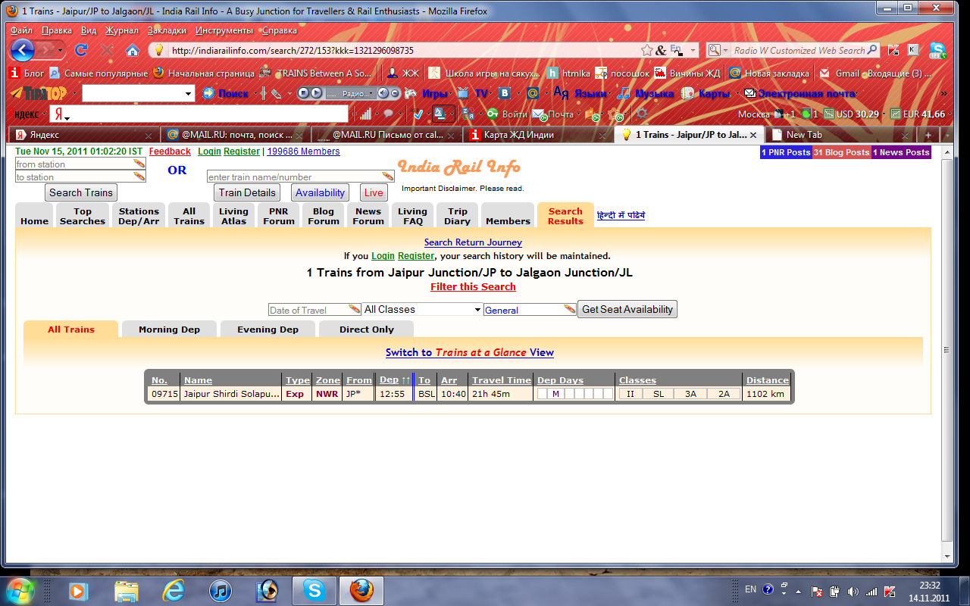This screenshot has width=970, height=606.
Task: Expand the dropdown in the toolbar search box
Action: click(189, 94)
